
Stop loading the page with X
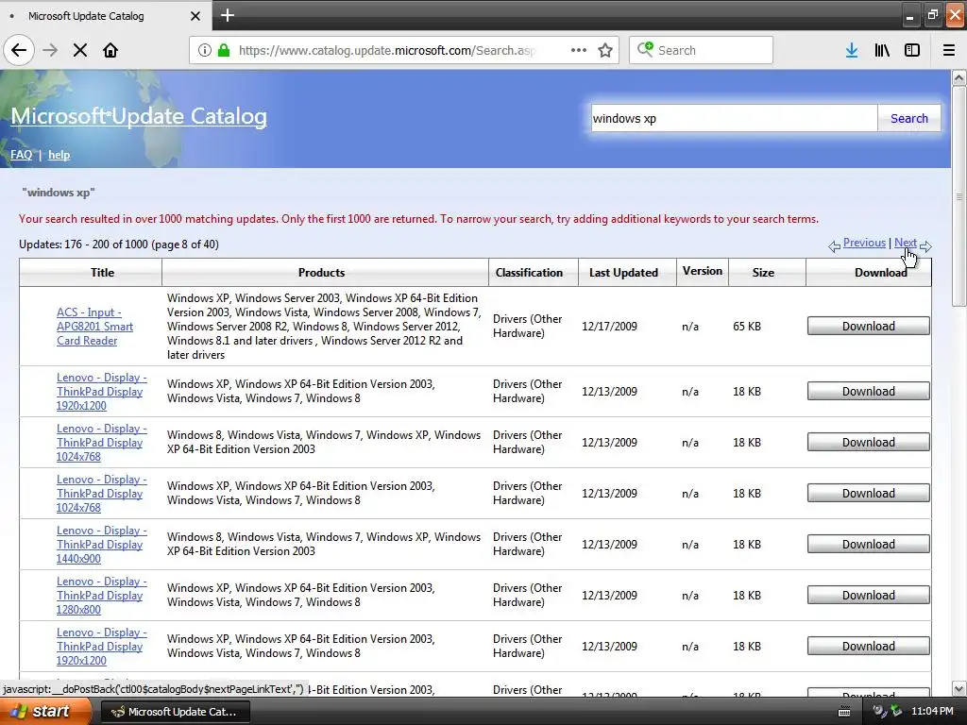pos(80,50)
